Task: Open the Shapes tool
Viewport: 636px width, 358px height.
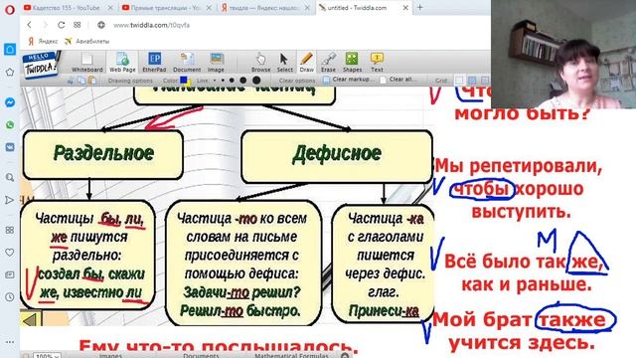Action: point(352,62)
